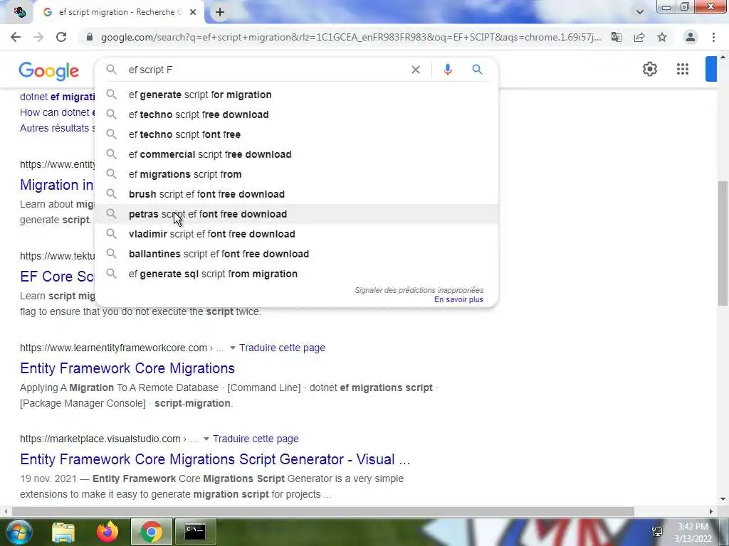Screen dimensions: 729x546
Task: Open the 'EF Core Sc' result title
Action: coord(57,277)
